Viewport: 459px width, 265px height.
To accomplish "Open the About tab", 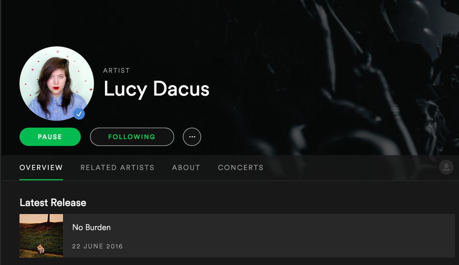I will (186, 168).
